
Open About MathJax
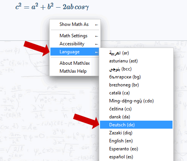[x=75, y=63]
